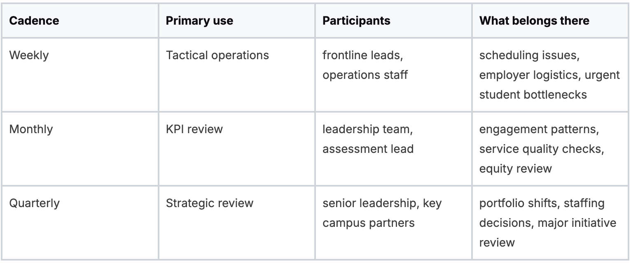631x263 pixels.
Task: Click the Cadence column header
Action: (34, 21)
